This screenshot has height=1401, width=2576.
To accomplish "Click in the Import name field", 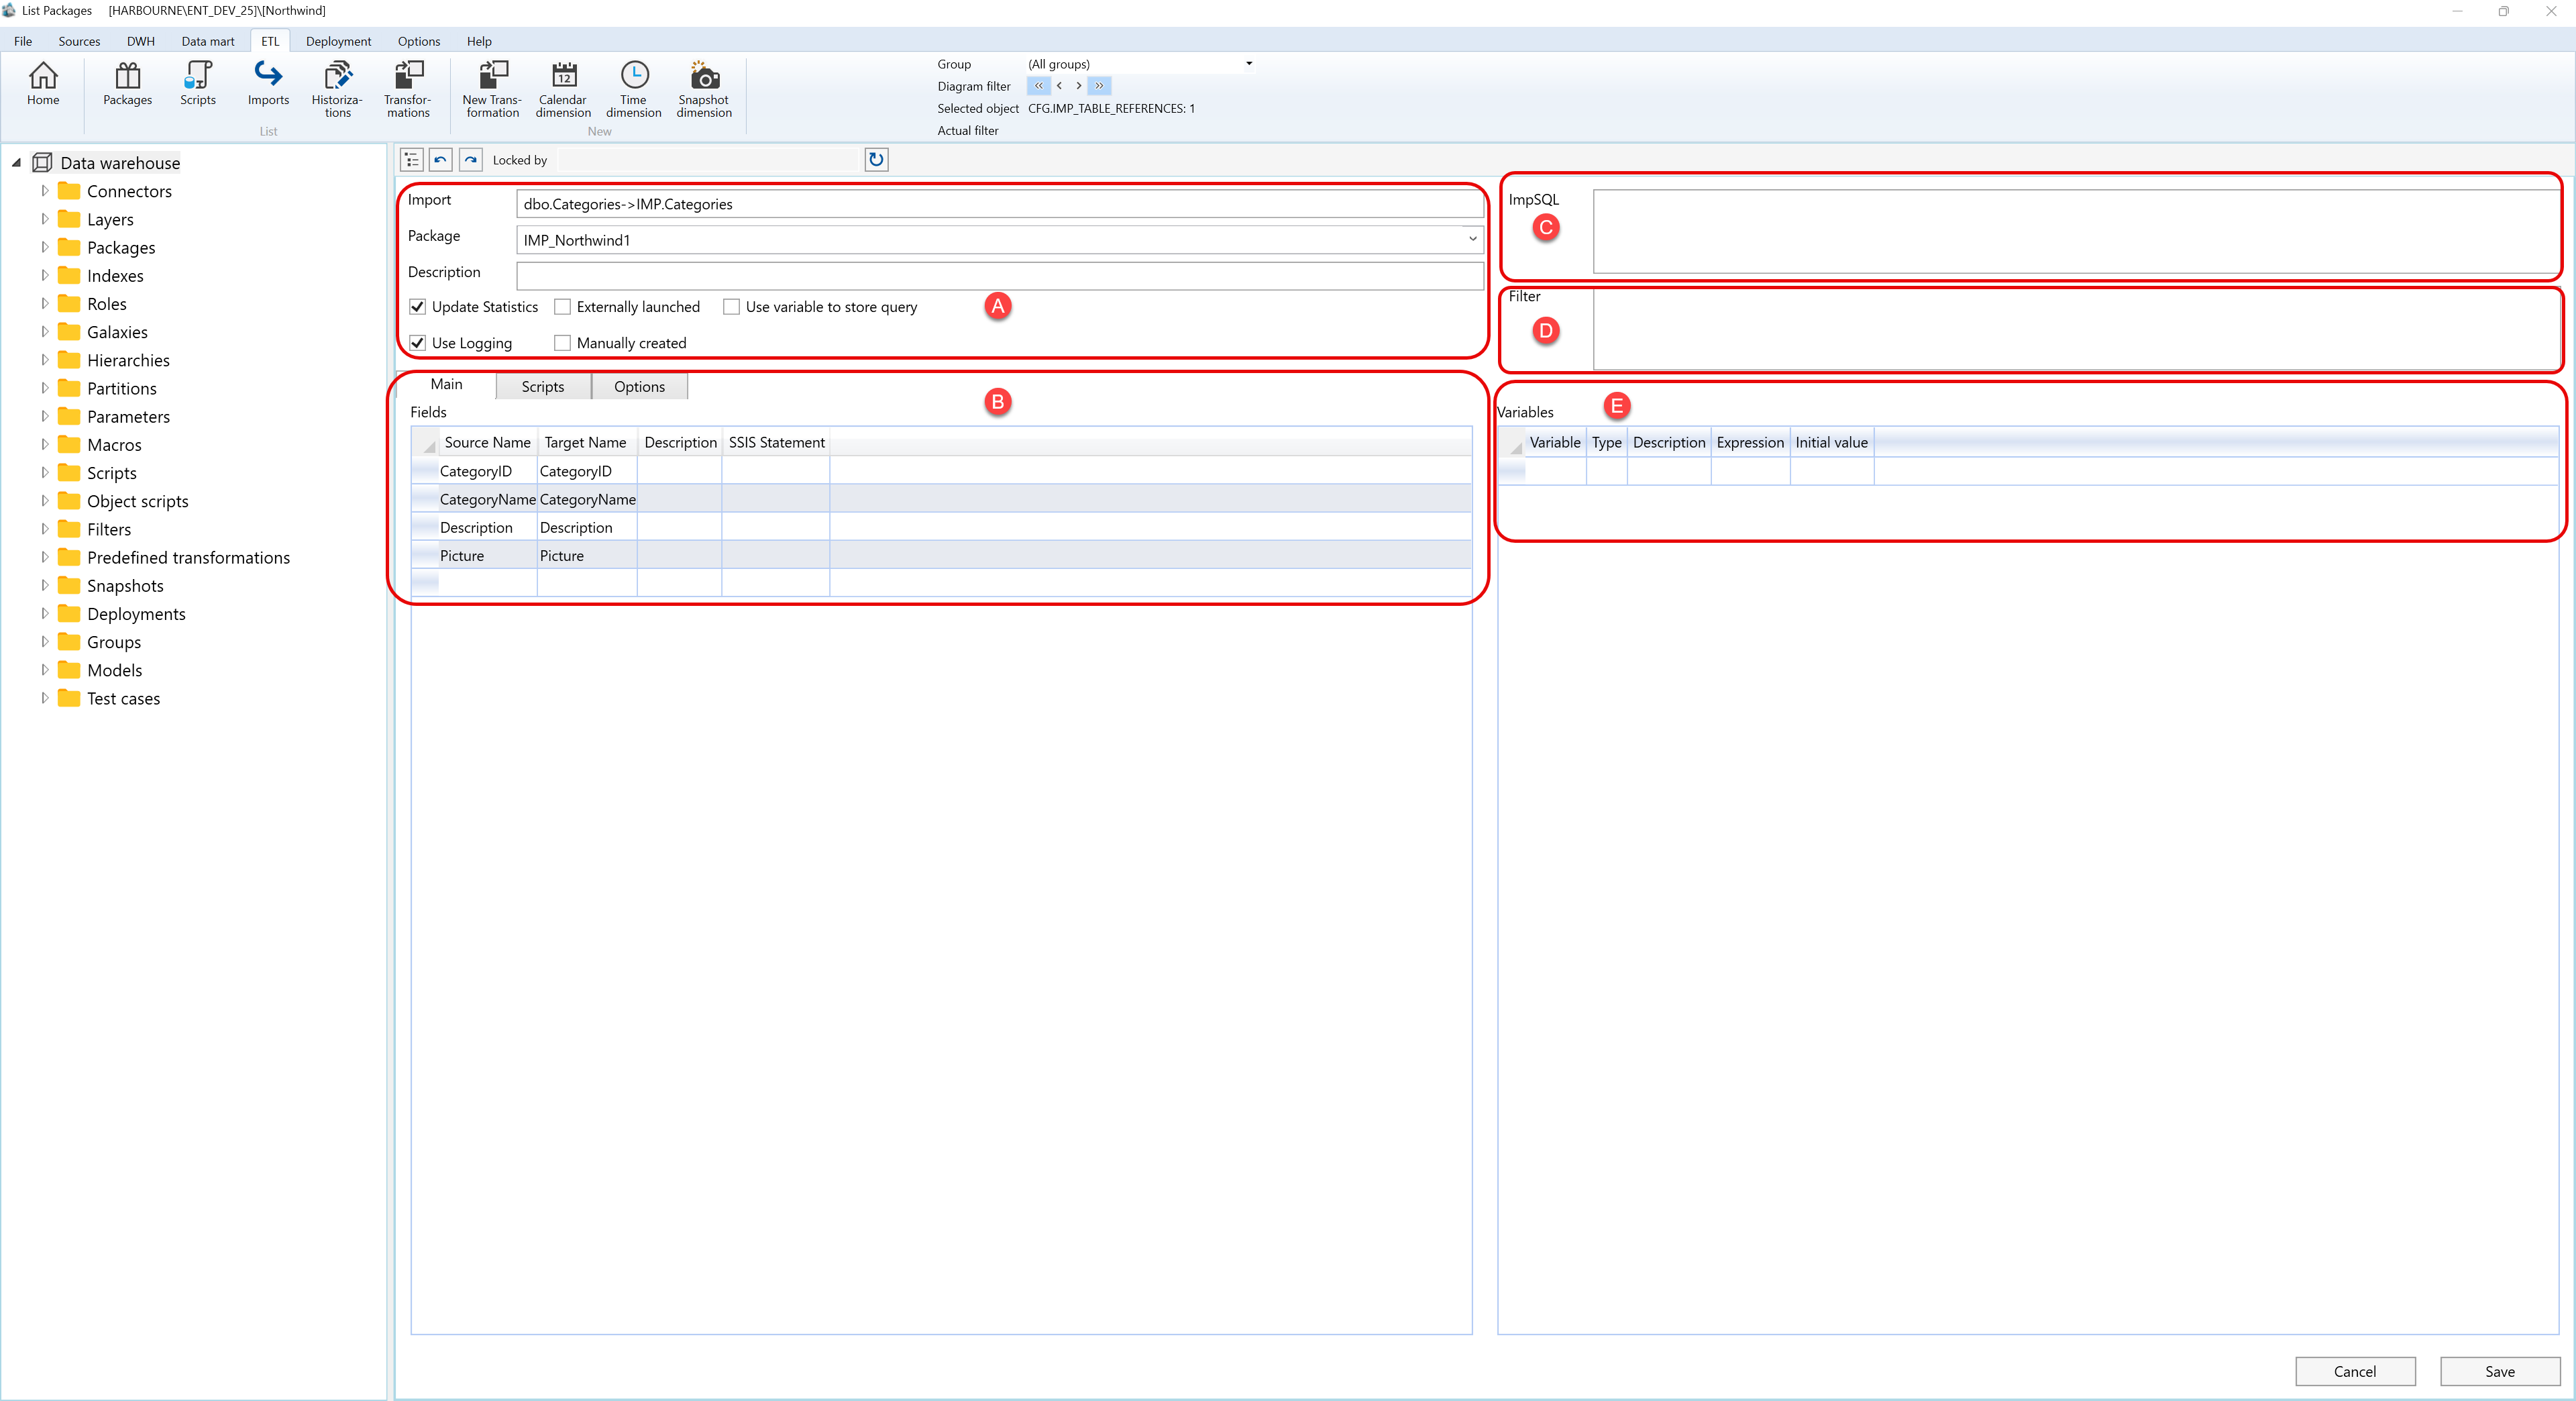I will point(999,204).
